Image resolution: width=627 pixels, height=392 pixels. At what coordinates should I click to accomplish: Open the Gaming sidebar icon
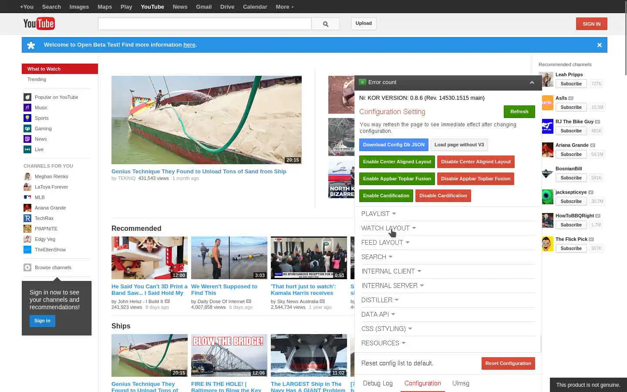pos(27,128)
